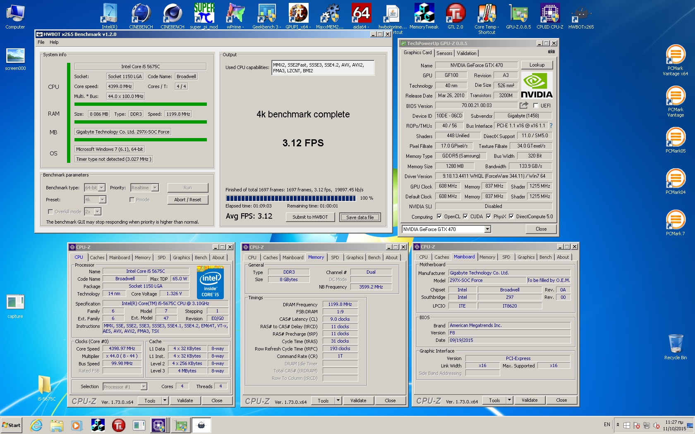The width and height of the screenshot is (695, 434).
Task: Select SPD tab in Memory CPU-Z window
Action: click(x=335, y=258)
